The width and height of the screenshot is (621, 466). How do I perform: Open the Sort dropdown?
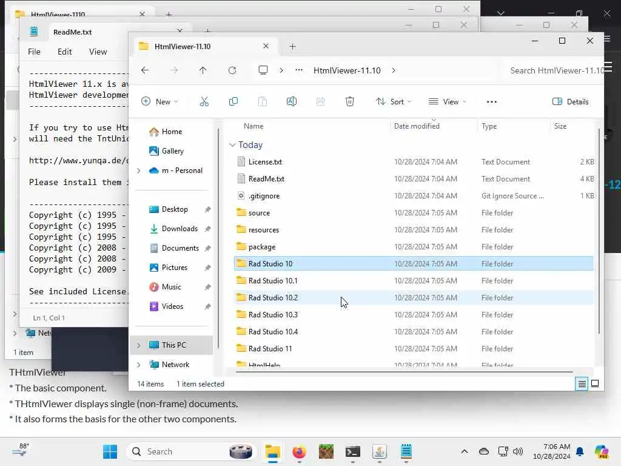(x=393, y=102)
